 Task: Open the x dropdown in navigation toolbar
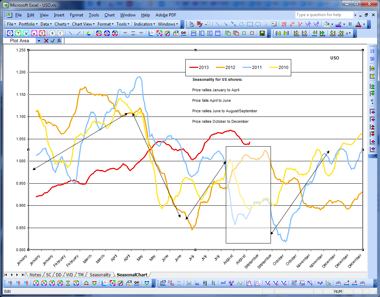pyautogui.click(x=348, y=33)
